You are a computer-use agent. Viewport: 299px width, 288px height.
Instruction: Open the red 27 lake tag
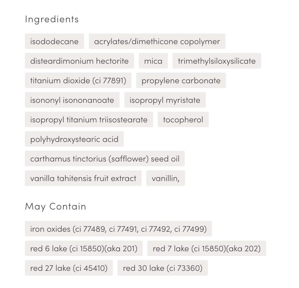click(69, 268)
